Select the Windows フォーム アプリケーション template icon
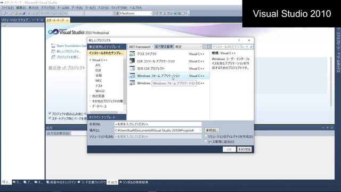This screenshot has width=341, height=192. 132,76
